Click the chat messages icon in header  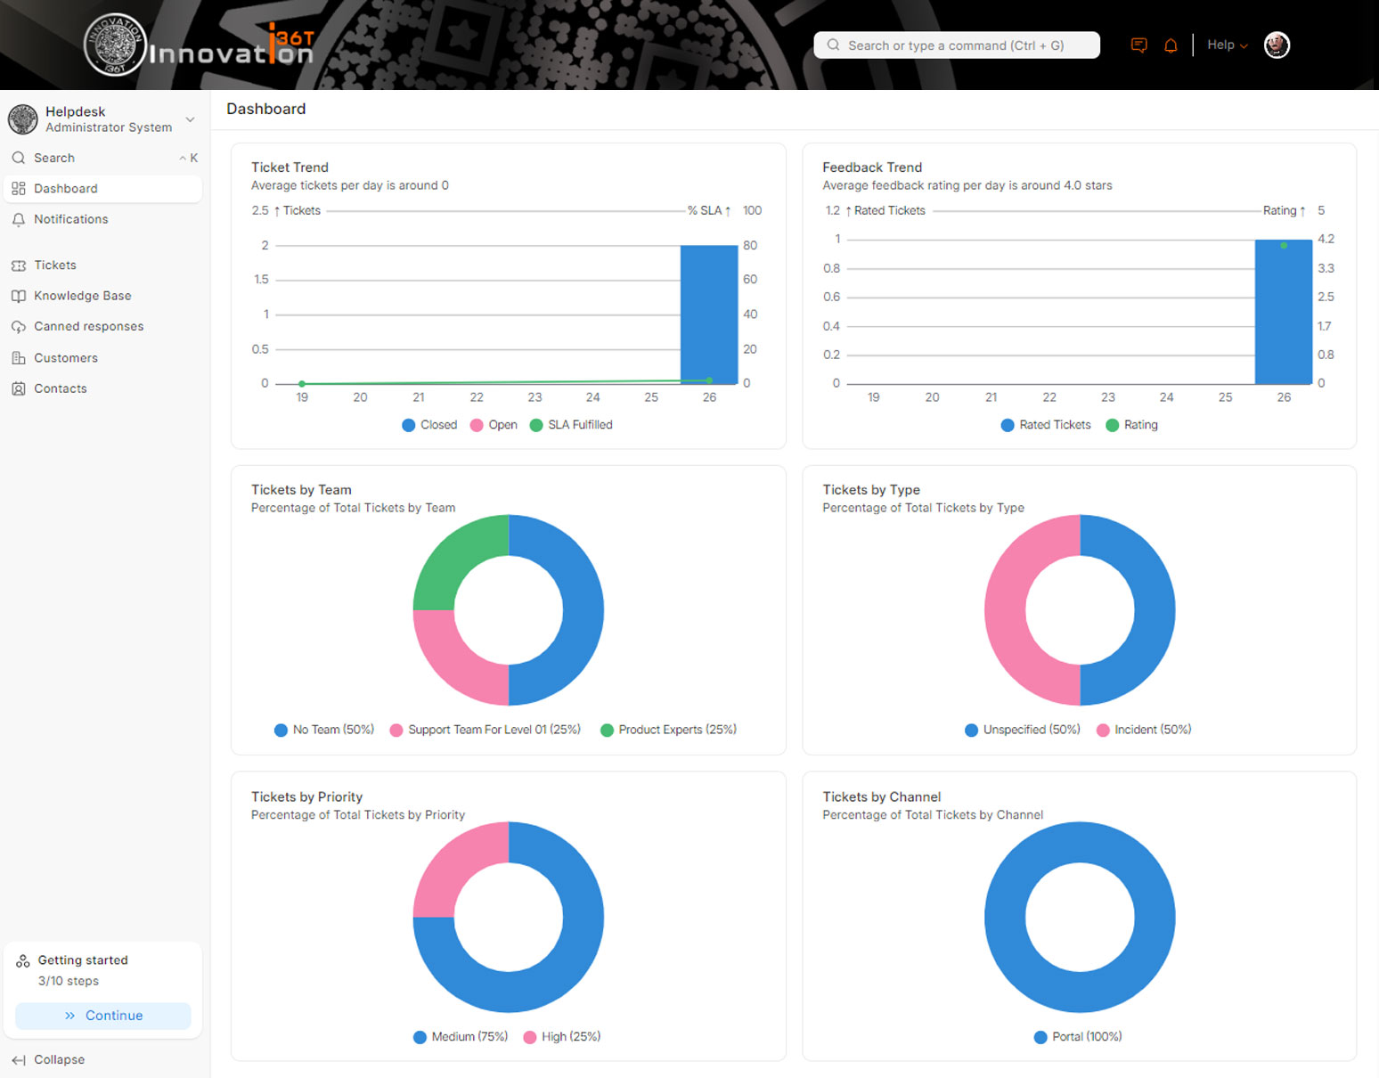click(1138, 45)
